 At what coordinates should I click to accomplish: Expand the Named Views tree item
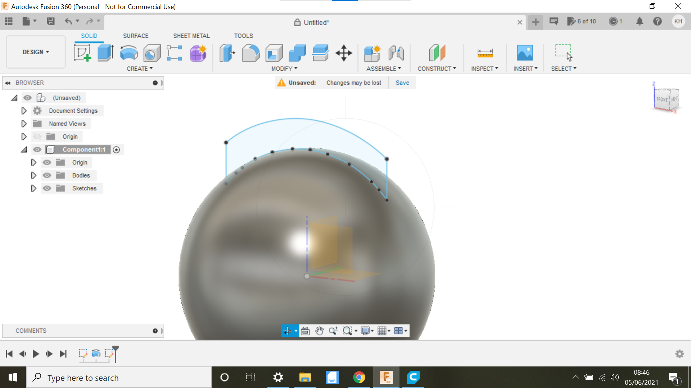[x=24, y=123]
